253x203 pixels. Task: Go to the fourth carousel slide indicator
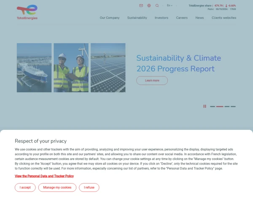(x=233, y=107)
